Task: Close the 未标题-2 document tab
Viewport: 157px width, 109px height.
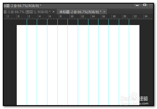Action: (104, 12)
